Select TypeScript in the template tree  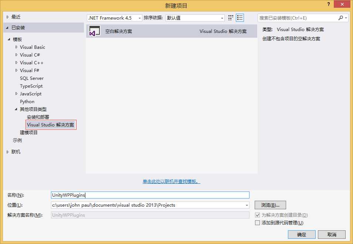tap(31, 86)
